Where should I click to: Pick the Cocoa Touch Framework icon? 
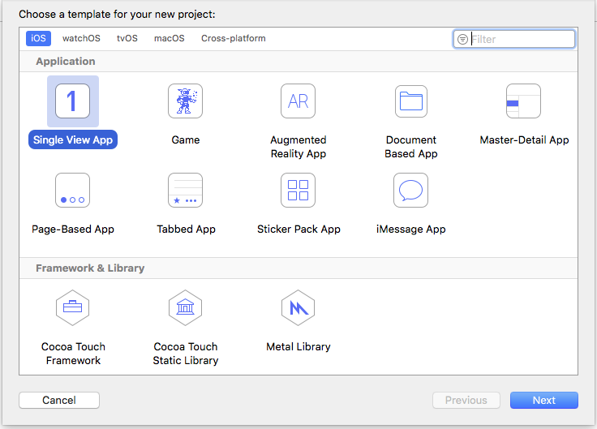(72, 308)
